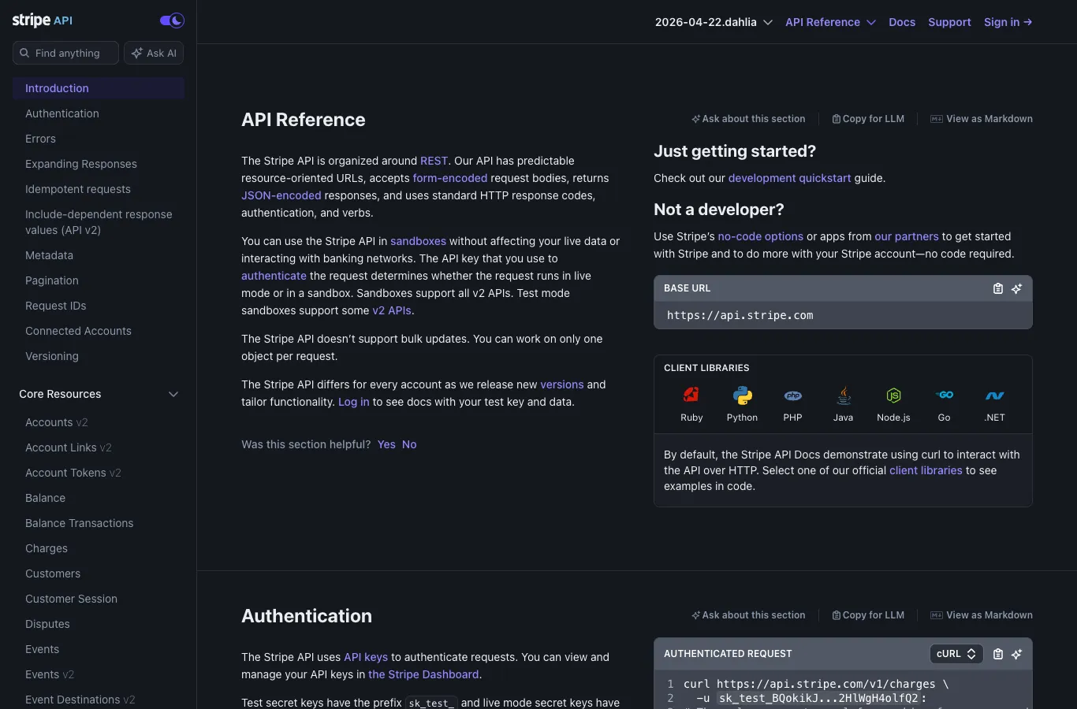Image resolution: width=1077 pixels, height=709 pixels.
Task: View Authentication section as Markdown
Action: (982, 615)
